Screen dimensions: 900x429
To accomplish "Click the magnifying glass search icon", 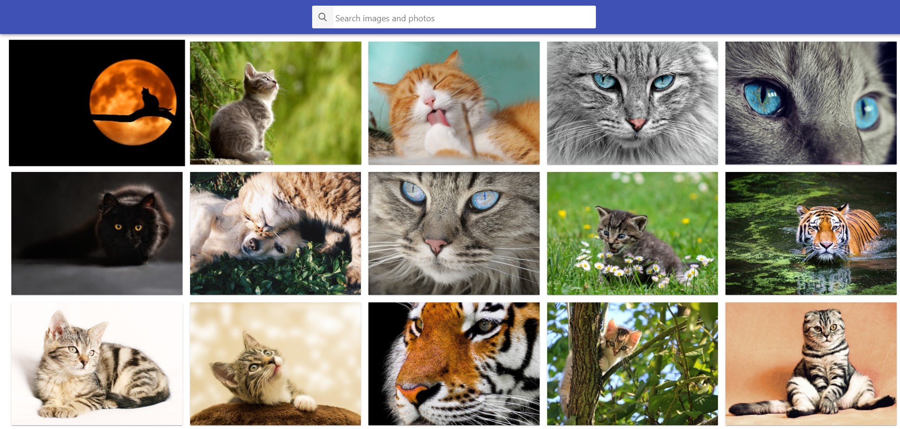I will click(323, 17).
